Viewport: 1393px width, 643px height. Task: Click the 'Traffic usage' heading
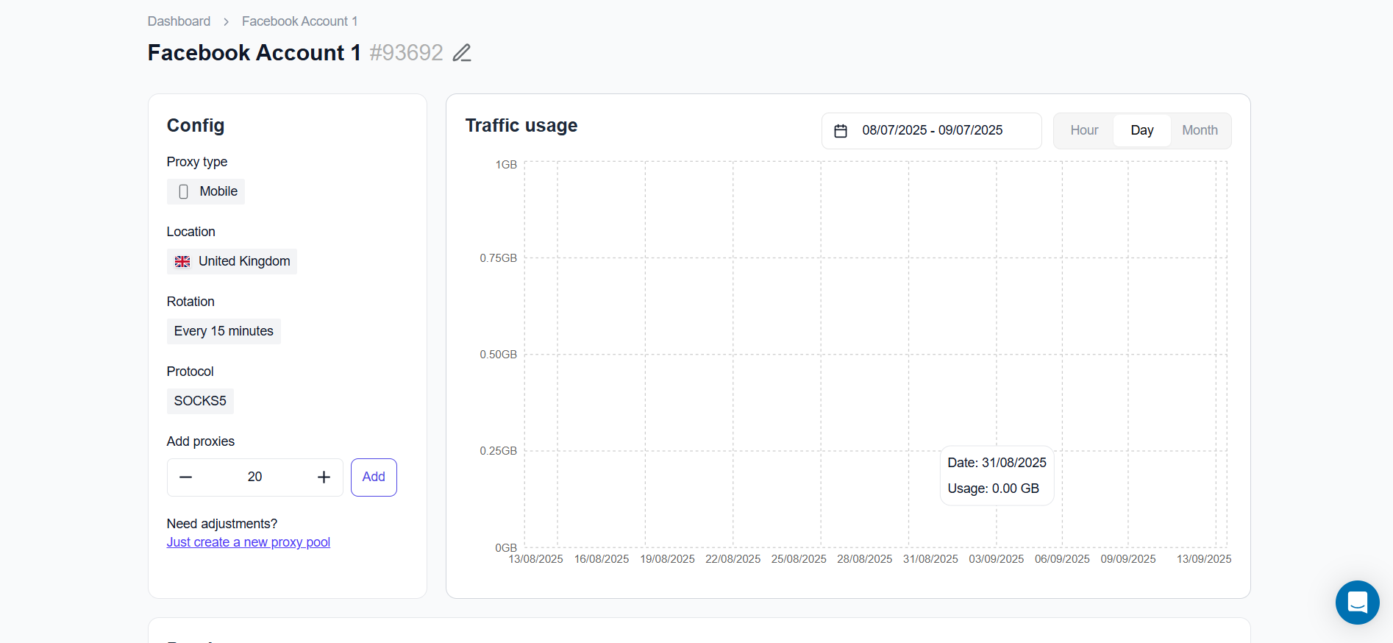(521, 126)
